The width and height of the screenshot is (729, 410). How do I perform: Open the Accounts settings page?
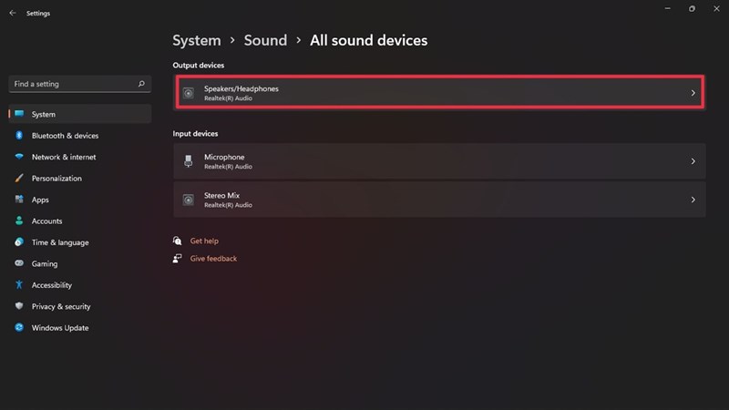pos(46,221)
